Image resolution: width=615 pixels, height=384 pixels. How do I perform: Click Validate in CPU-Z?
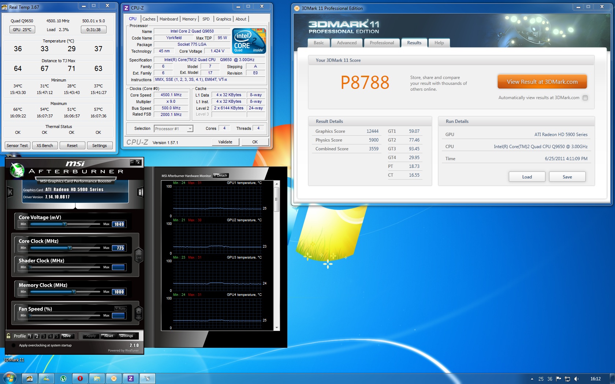point(225,142)
